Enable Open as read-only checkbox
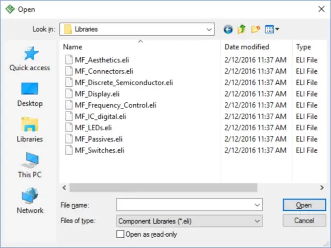The width and height of the screenshot is (331, 248). point(121,234)
